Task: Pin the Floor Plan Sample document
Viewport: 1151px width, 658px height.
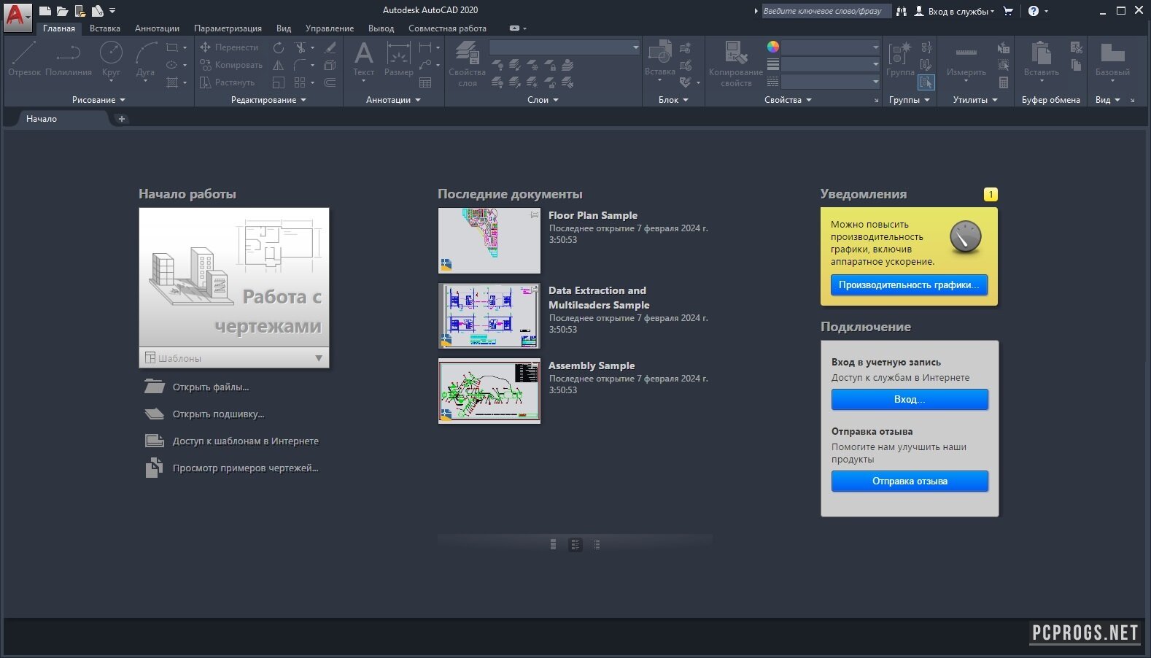Action: (535, 214)
